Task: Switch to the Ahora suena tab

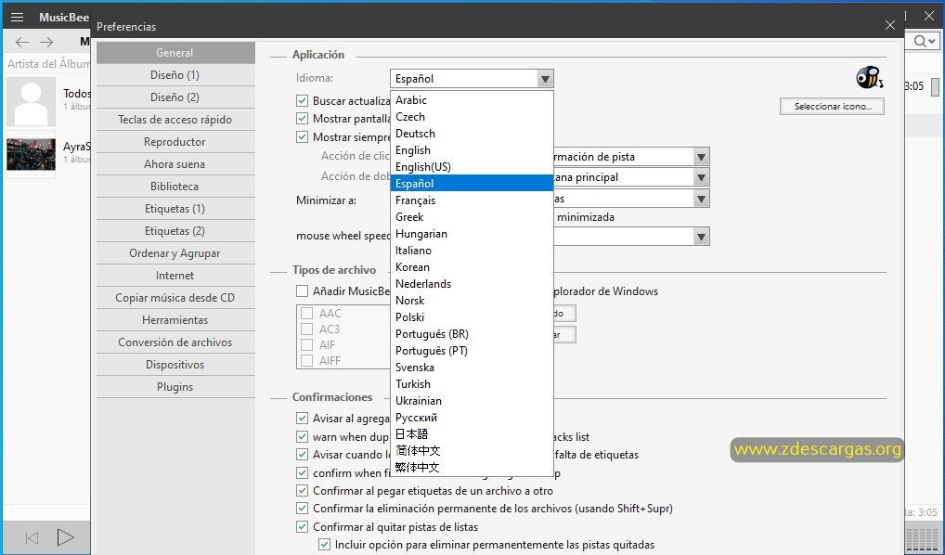Action: coord(175,164)
